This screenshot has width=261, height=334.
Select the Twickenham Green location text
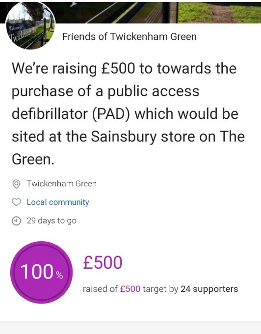pos(61,183)
